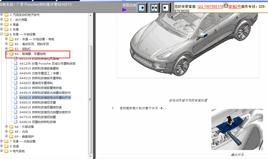Expand 63 - 保险杠 node

click(x=6, y=49)
